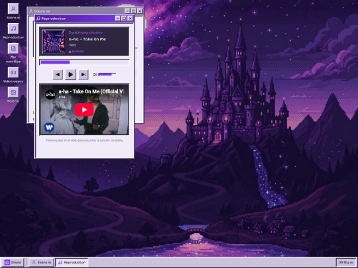
Task: Skip to the next track
Action: pyautogui.click(x=84, y=75)
